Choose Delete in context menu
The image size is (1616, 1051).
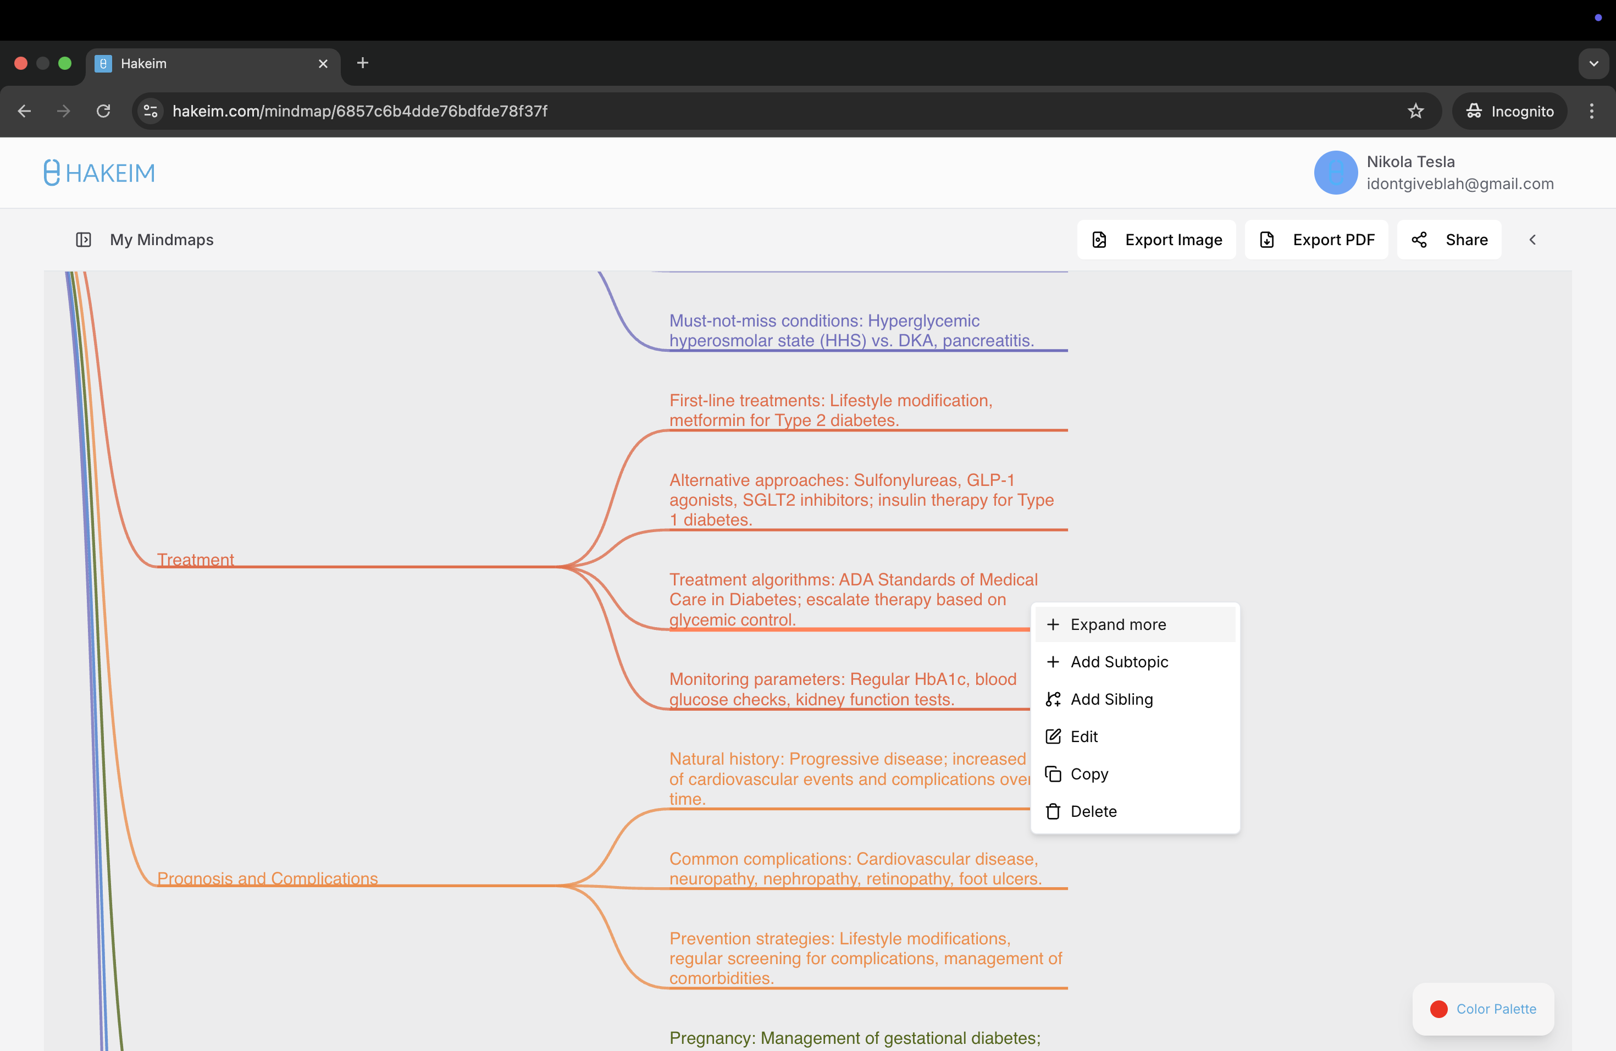(1135, 811)
